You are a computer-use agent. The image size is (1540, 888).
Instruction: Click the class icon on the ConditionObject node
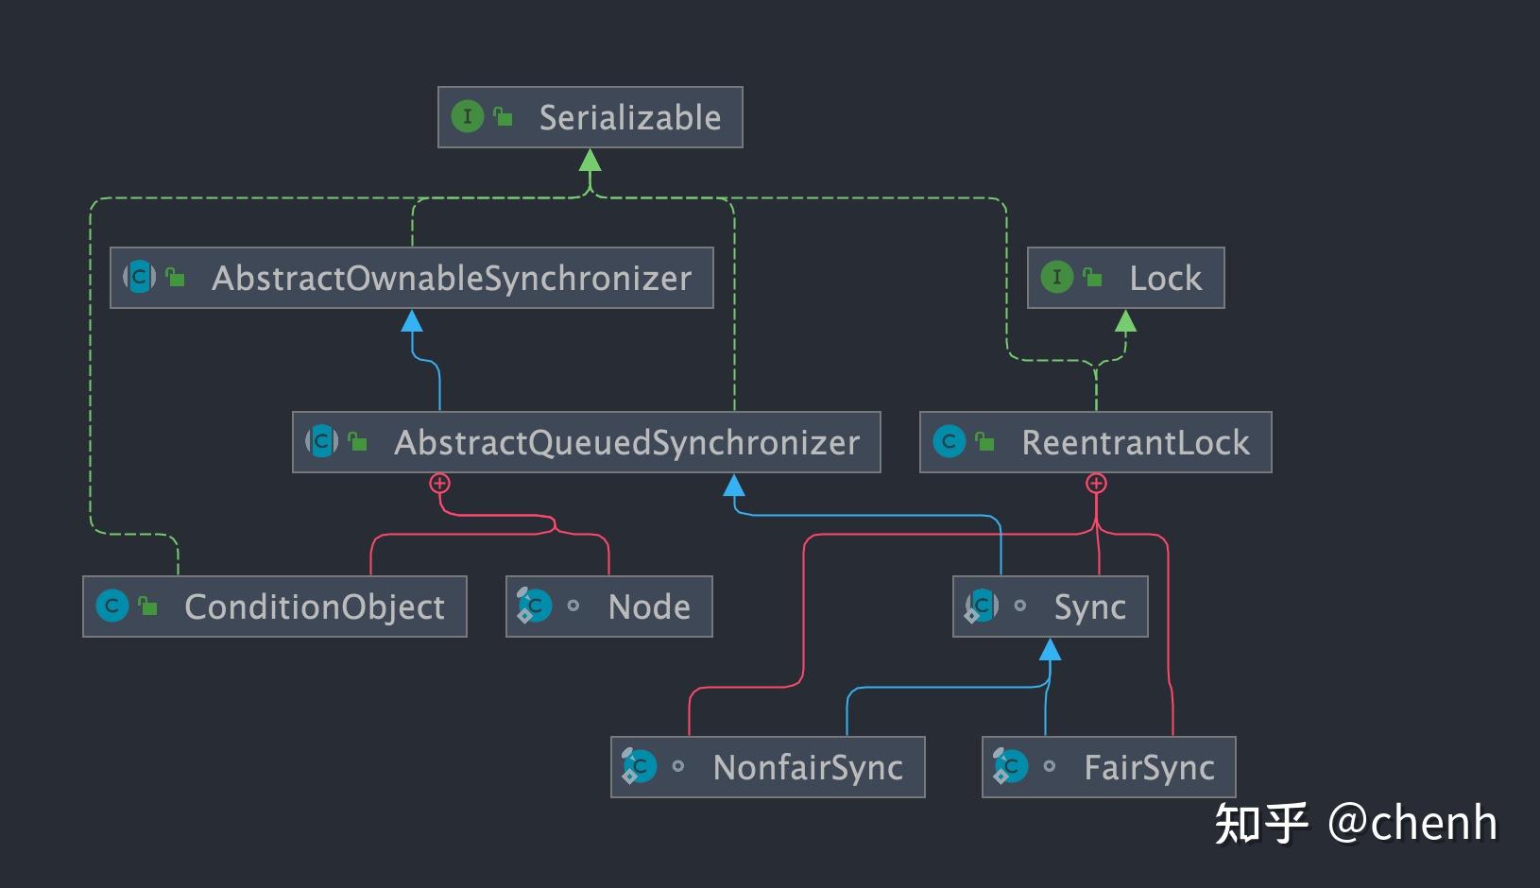[111, 606]
